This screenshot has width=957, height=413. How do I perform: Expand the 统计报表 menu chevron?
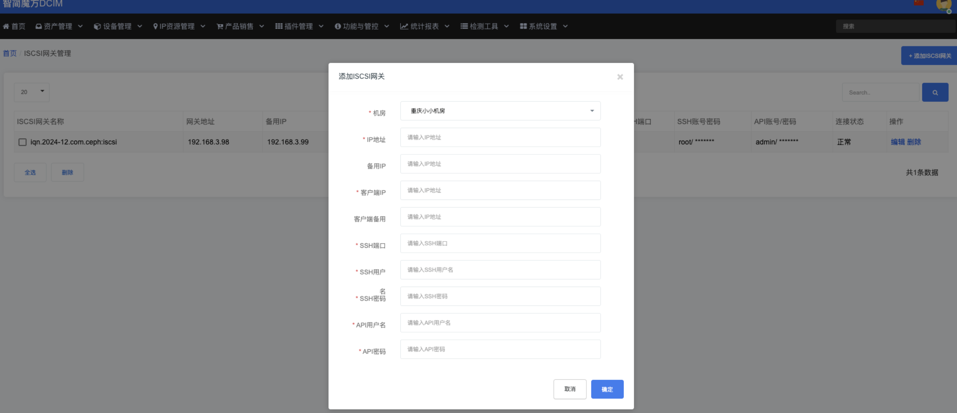point(447,26)
